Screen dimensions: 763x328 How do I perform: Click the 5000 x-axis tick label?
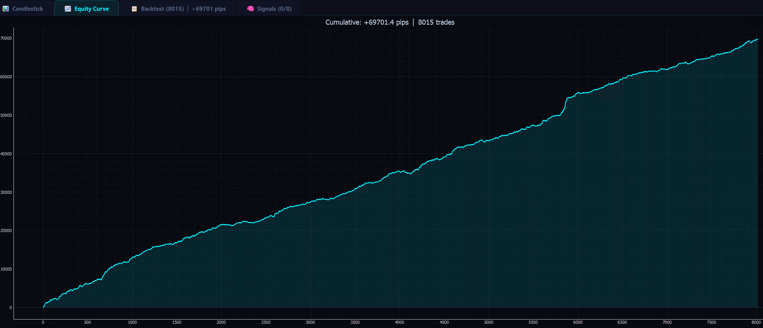489,322
